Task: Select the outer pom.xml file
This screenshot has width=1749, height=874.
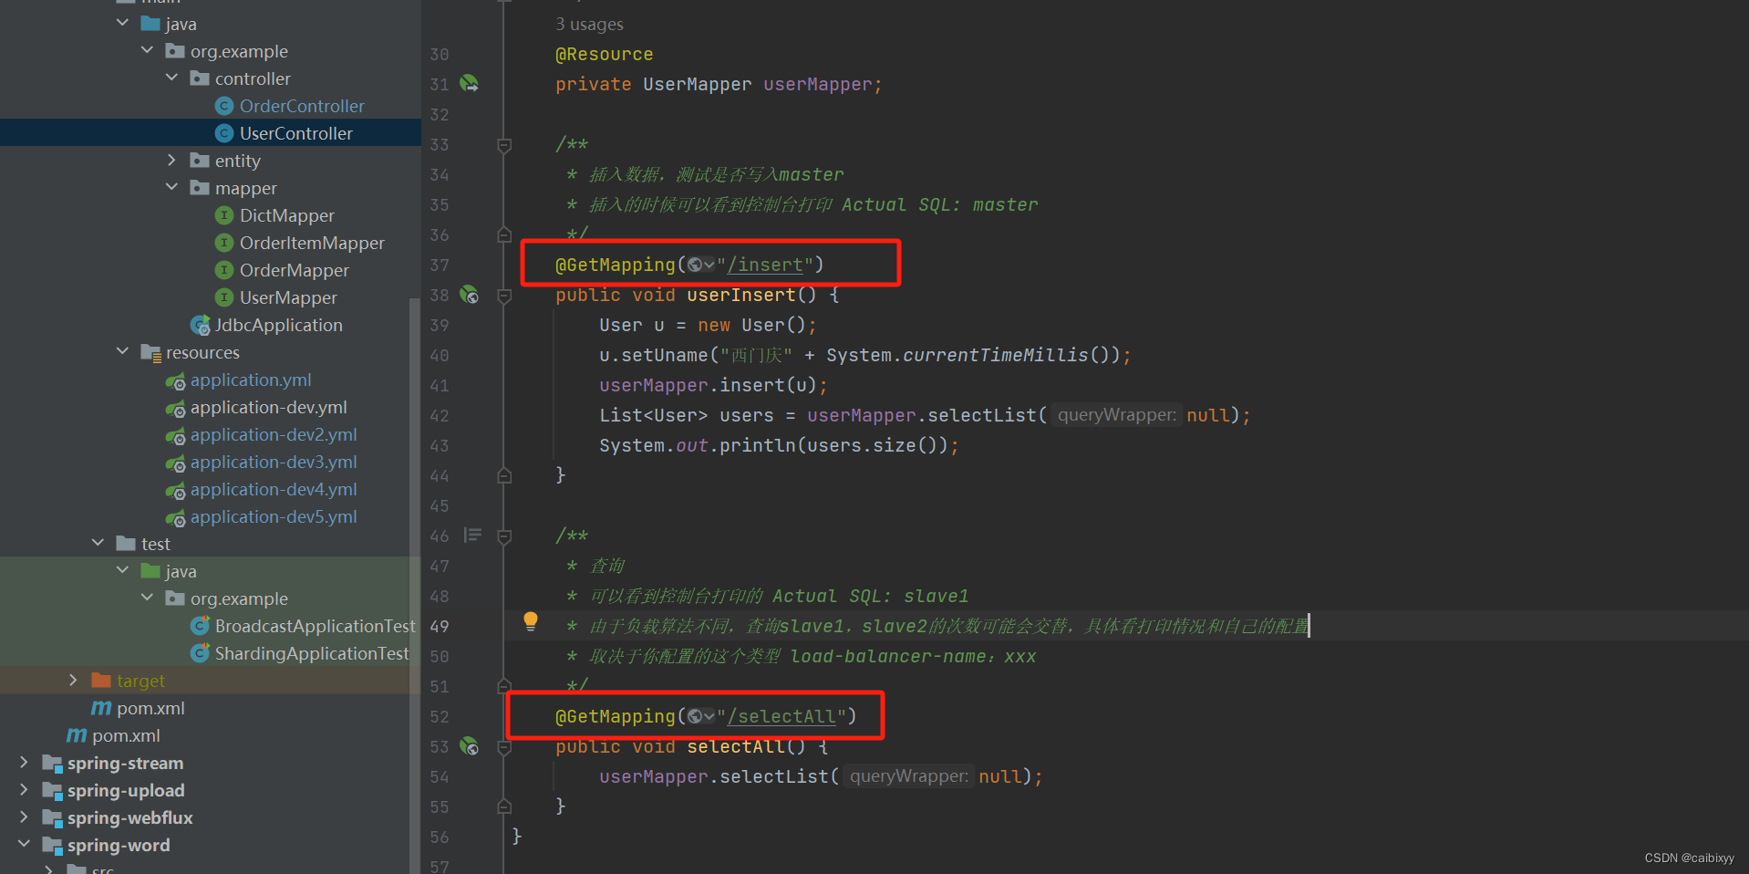Action: [126, 735]
